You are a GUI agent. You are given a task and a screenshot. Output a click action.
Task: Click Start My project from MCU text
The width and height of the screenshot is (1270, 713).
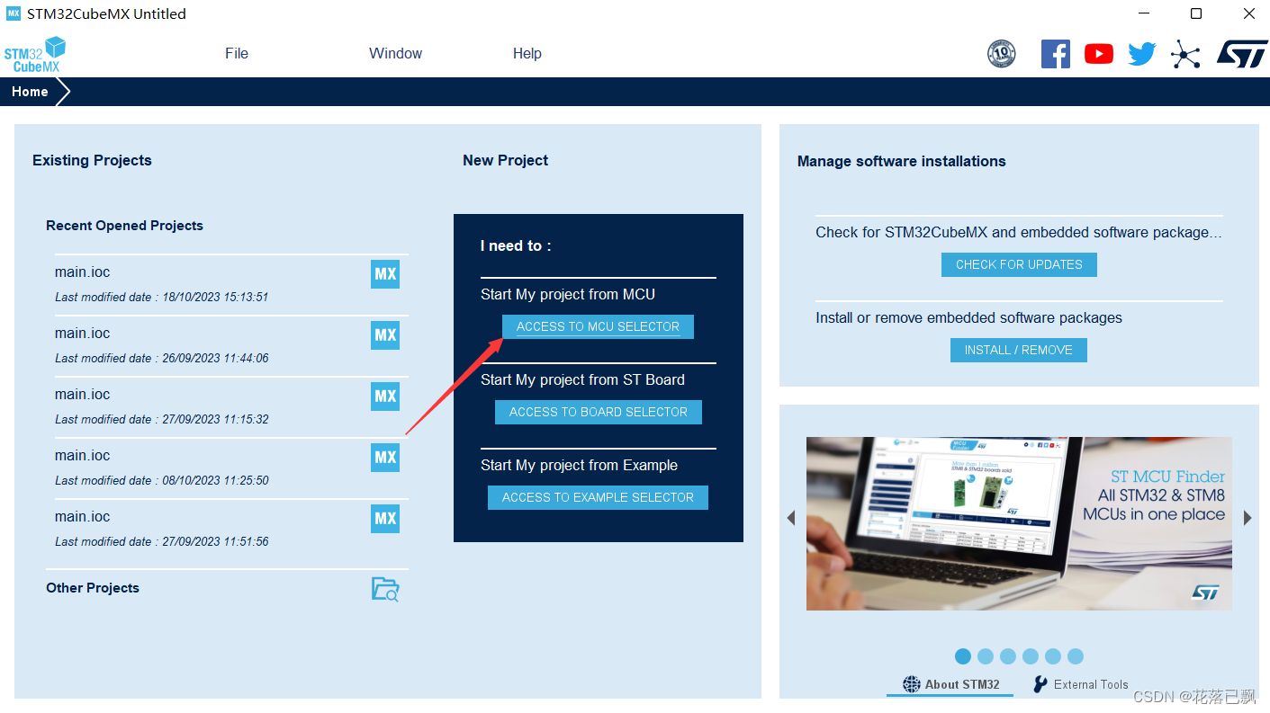click(x=568, y=294)
